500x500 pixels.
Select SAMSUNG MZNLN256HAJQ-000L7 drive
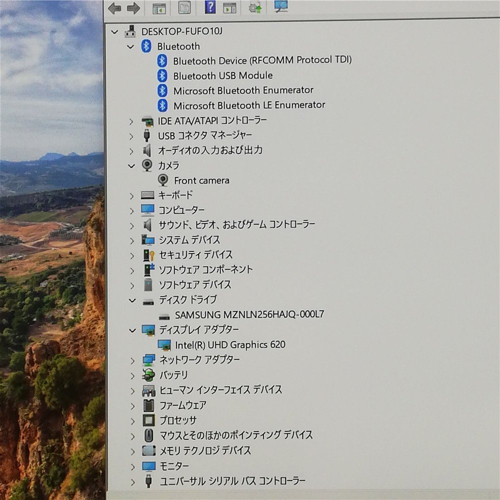tap(249, 314)
